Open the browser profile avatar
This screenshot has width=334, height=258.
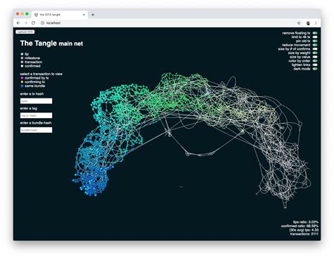click(308, 23)
